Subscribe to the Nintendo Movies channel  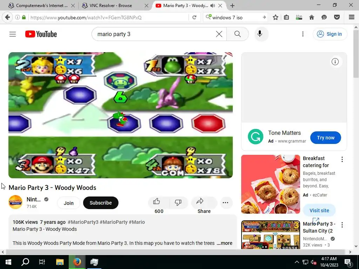[x=101, y=203]
